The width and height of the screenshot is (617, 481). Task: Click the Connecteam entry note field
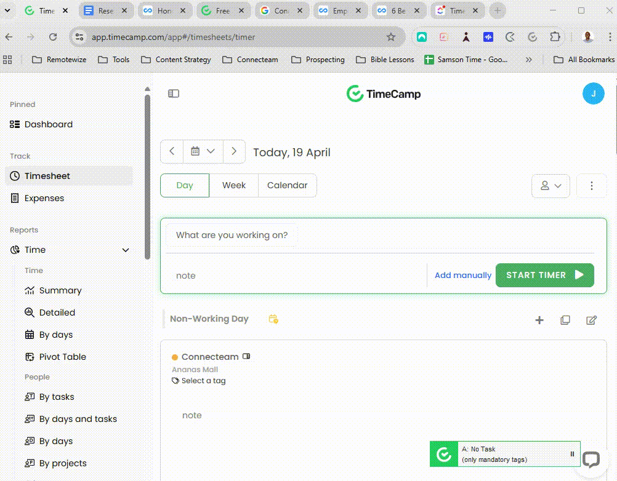[x=192, y=415]
